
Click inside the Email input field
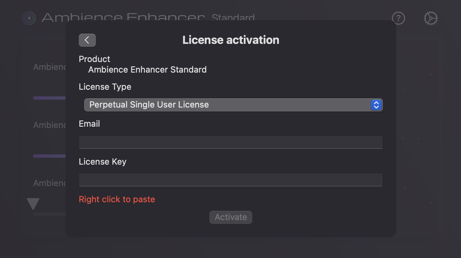(230, 142)
